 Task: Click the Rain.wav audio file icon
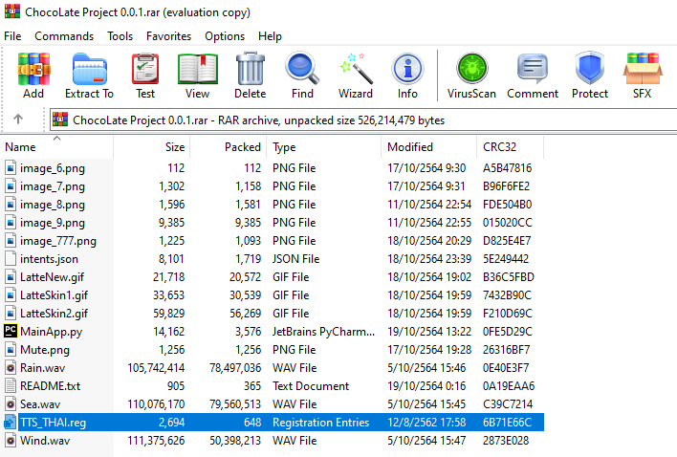[x=11, y=368]
